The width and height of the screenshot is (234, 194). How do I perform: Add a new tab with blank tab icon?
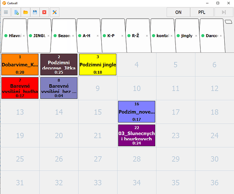(229, 22)
